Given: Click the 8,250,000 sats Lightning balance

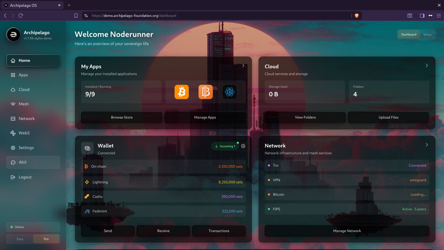Looking at the screenshot, I should pos(231,182).
